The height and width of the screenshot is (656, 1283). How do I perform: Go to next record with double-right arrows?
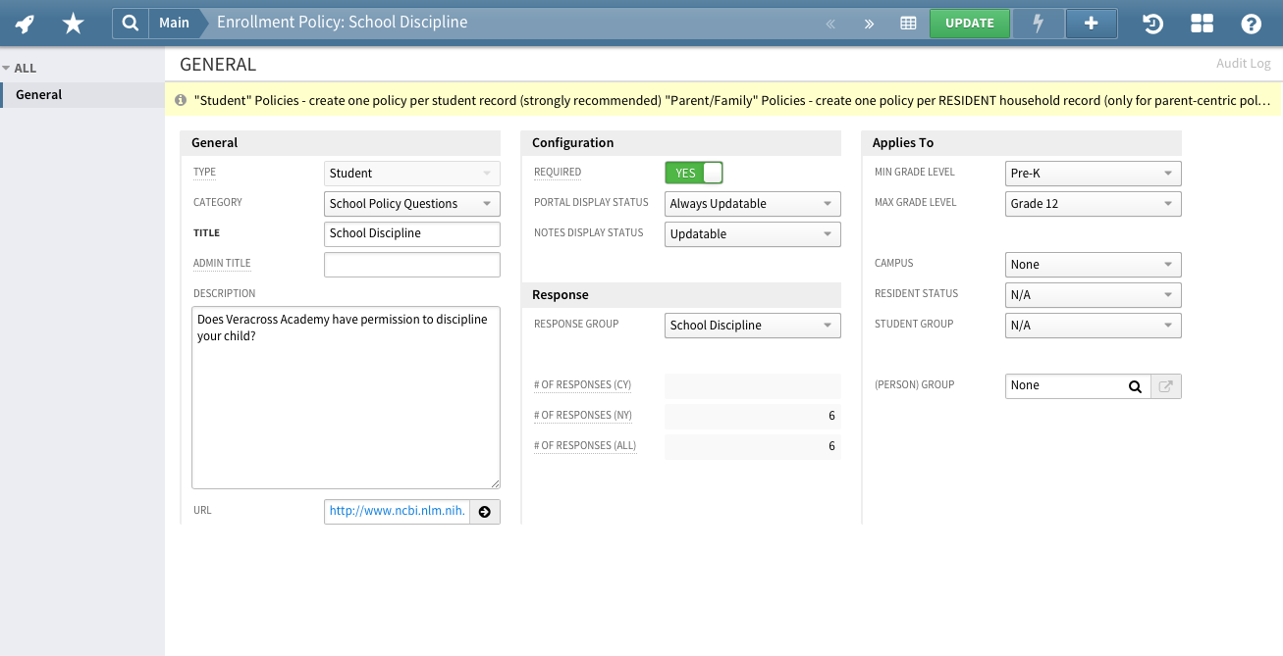click(869, 24)
